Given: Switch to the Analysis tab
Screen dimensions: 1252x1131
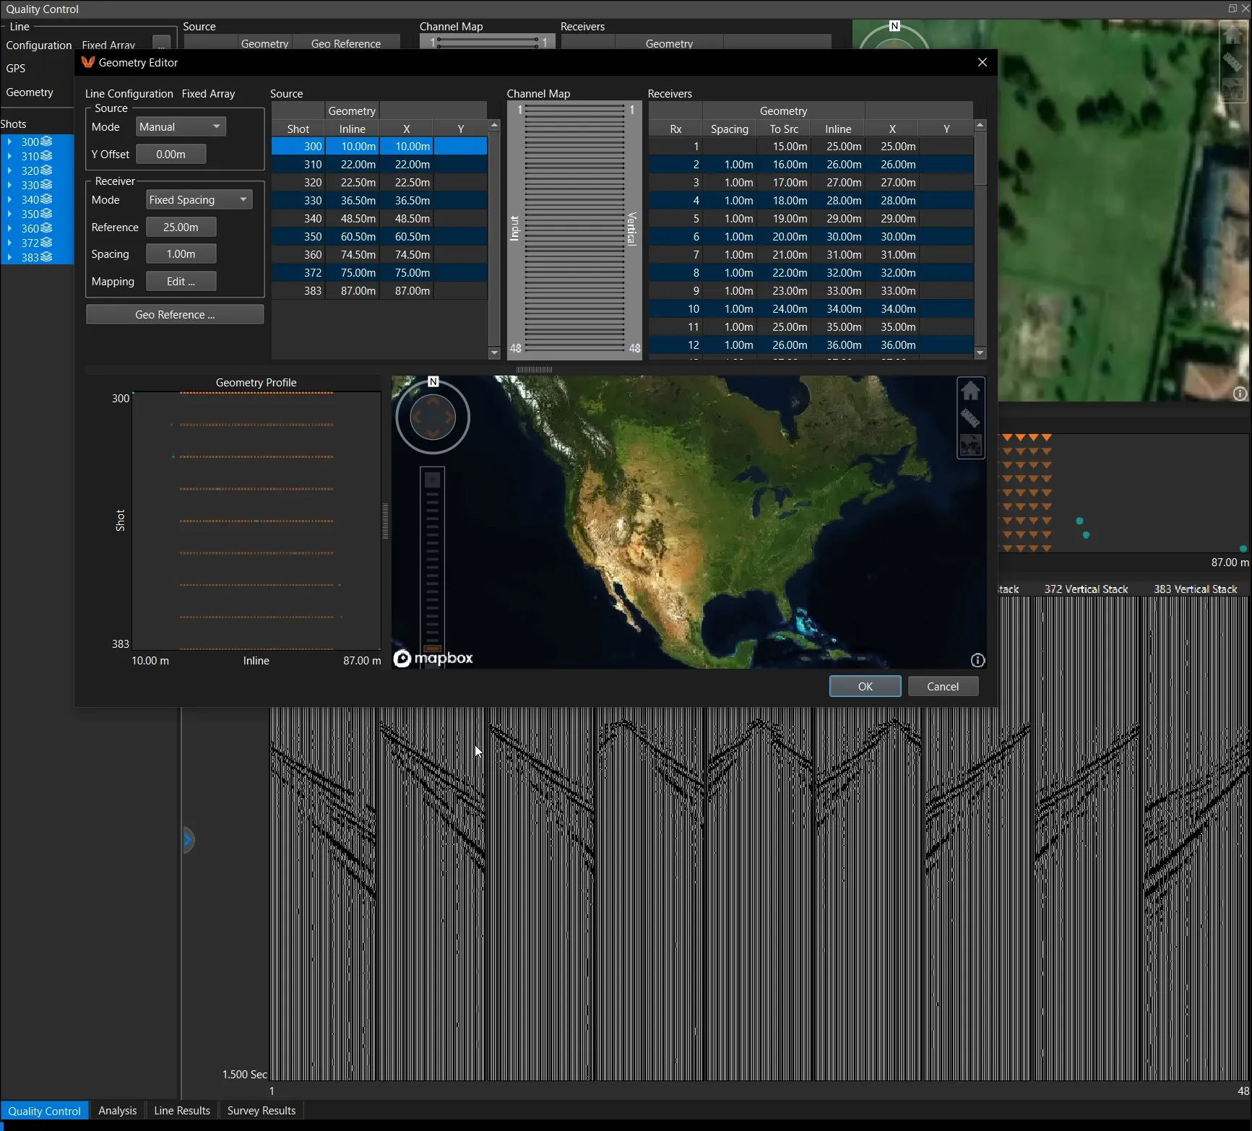Looking at the screenshot, I should pos(117,1110).
